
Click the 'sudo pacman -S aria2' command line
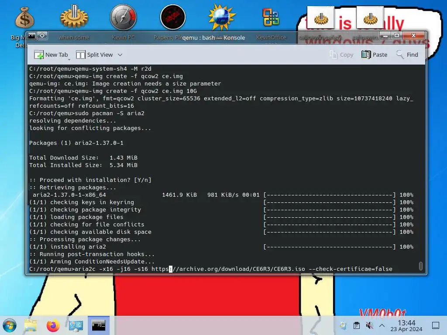87,113
